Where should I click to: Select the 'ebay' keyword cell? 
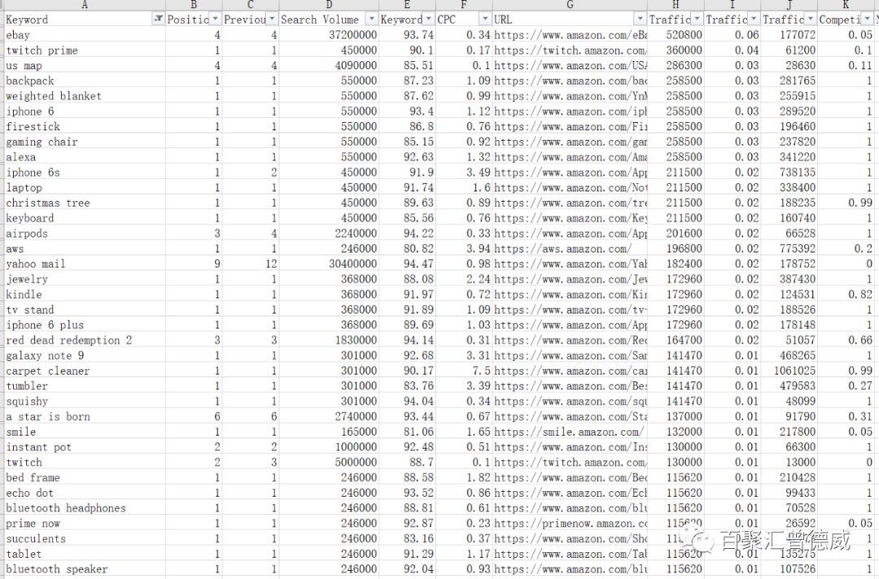pyautogui.click(x=84, y=35)
